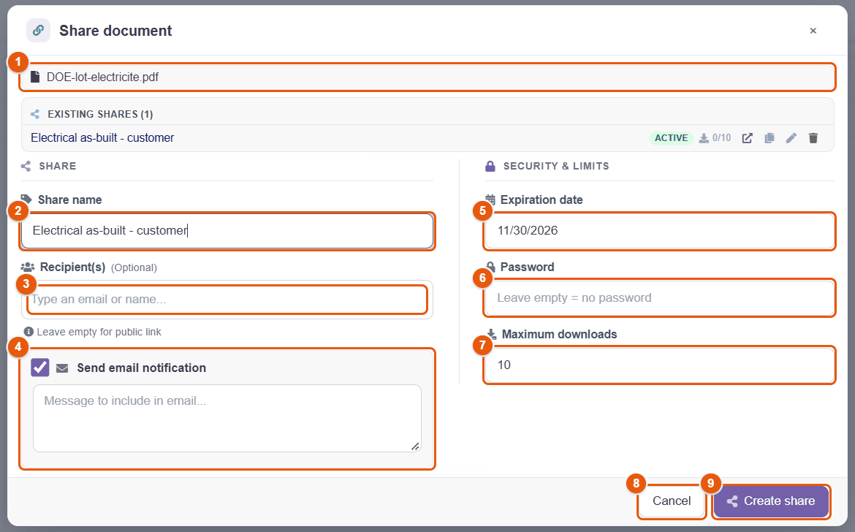855x532 pixels.
Task: Click the Expiration date field
Action: click(x=660, y=231)
